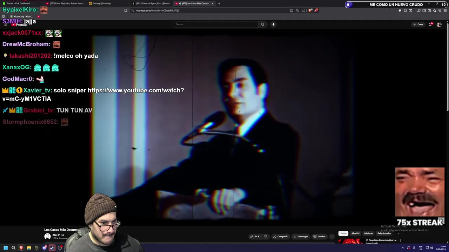Focus the youtube.com address bar
This screenshot has height=252, width=449.
pos(210,10)
